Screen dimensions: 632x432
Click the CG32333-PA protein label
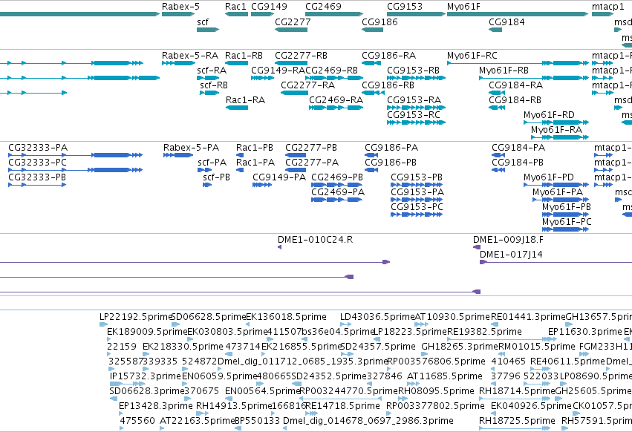38,148
